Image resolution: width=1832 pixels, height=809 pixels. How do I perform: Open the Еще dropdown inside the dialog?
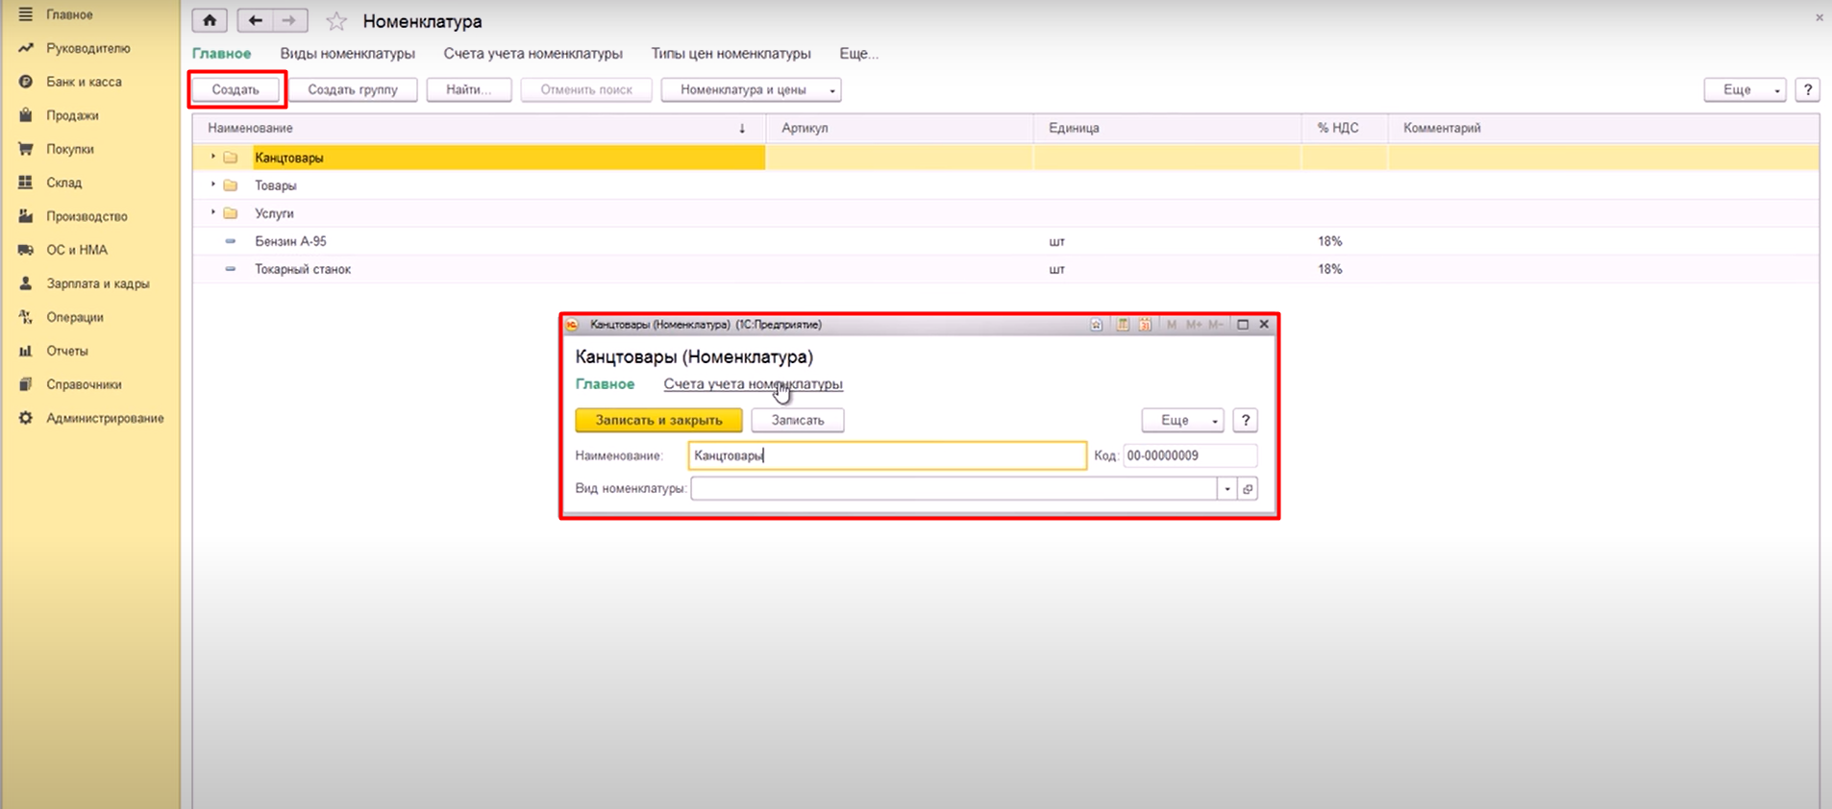(x=1182, y=420)
